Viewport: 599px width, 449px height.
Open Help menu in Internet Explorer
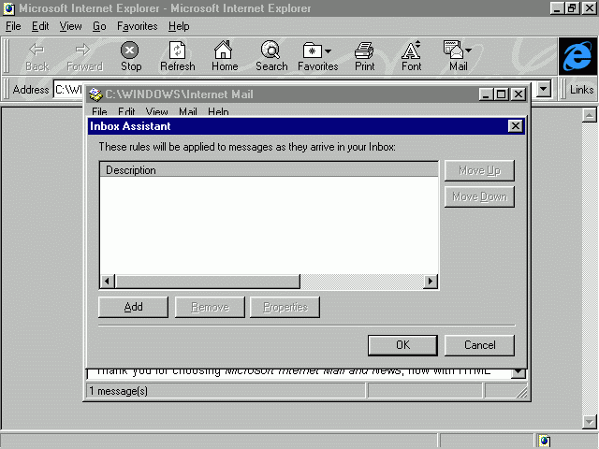179,26
